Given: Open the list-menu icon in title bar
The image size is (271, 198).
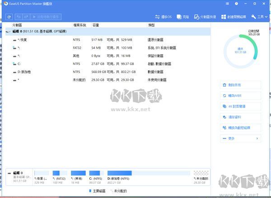Looking at the screenshot, I should [227, 4].
